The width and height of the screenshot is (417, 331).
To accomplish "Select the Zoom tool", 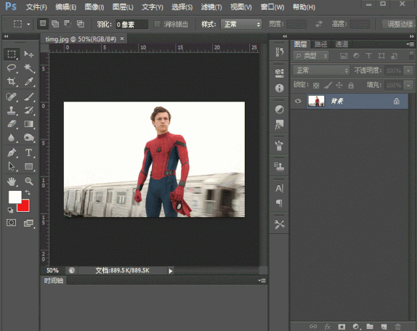I will pyautogui.click(x=29, y=182).
